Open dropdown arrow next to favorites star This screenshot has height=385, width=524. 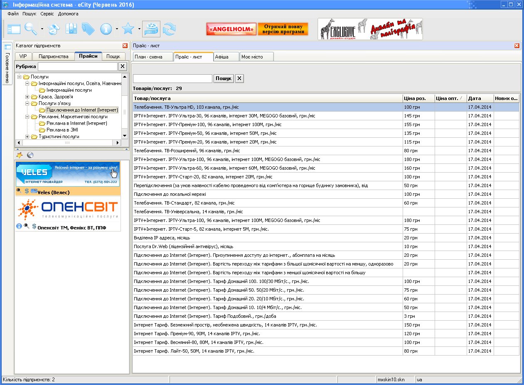point(139,29)
